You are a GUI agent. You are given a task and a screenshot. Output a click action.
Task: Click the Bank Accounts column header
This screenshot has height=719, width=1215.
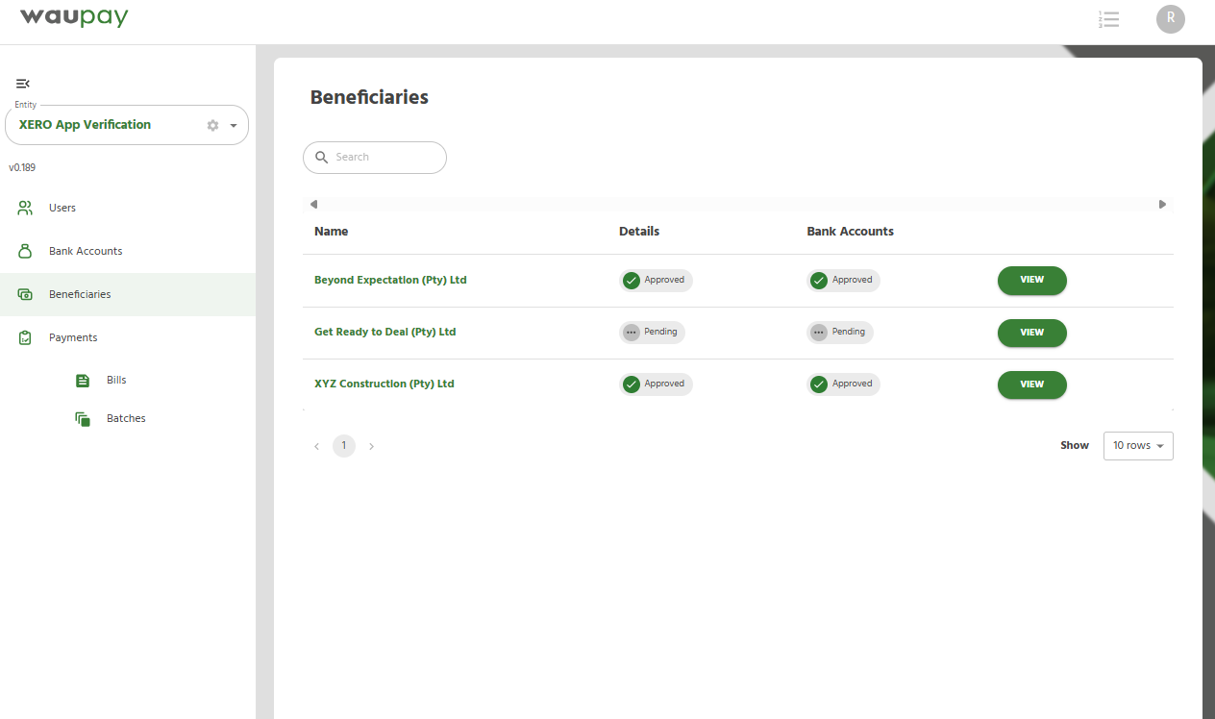coord(850,232)
